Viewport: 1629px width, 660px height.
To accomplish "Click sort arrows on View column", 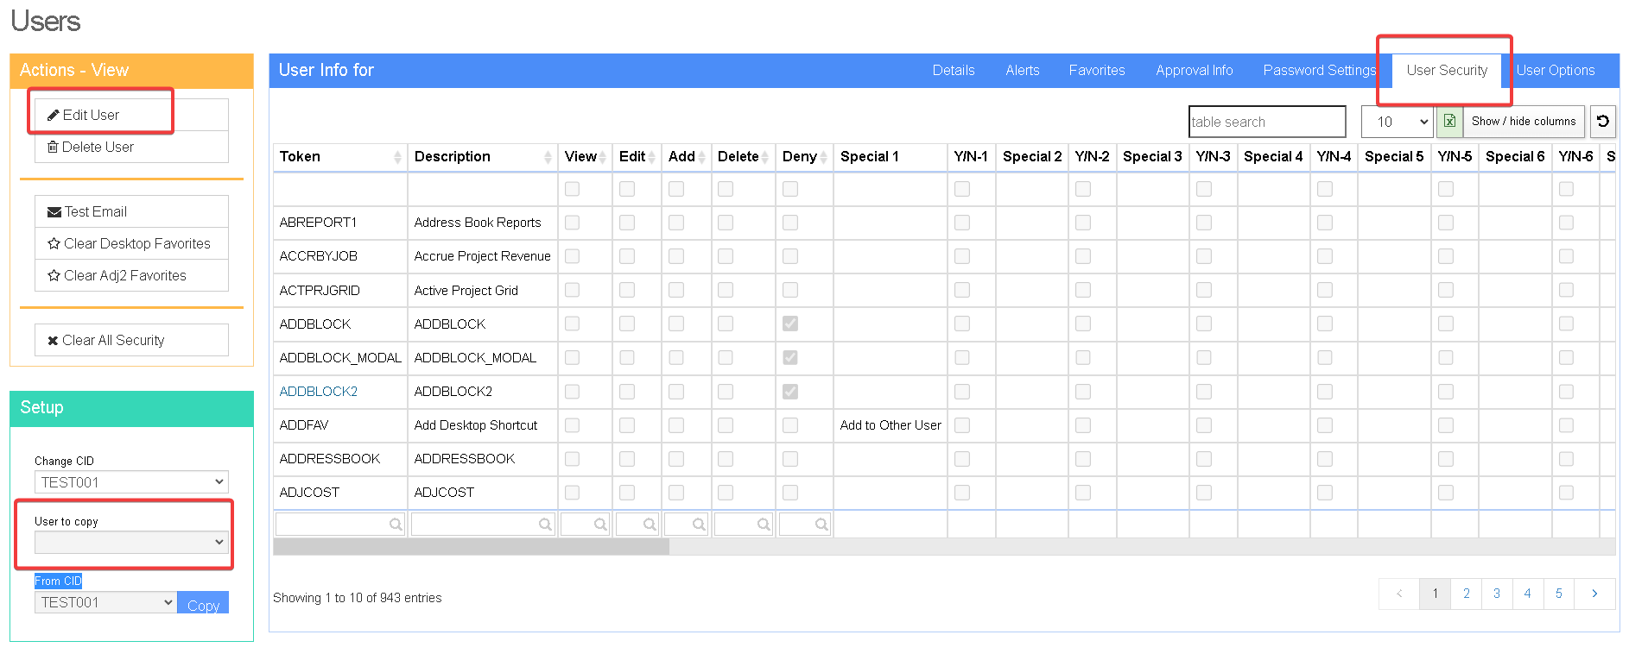I will click(603, 157).
